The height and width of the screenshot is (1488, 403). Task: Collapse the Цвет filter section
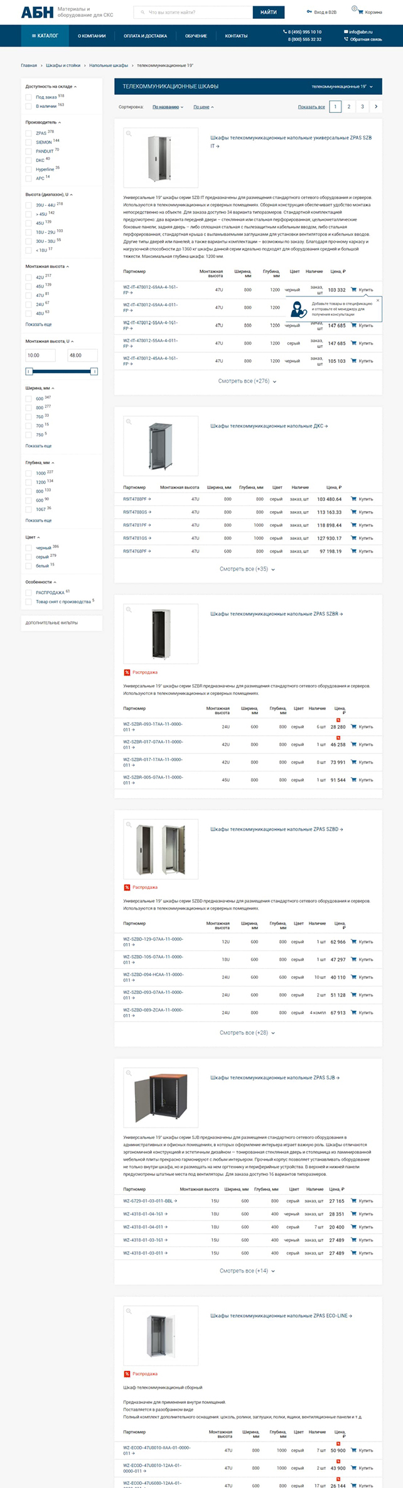click(x=33, y=537)
